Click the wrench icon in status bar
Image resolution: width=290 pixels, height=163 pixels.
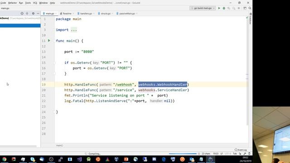tap(245, 153)
